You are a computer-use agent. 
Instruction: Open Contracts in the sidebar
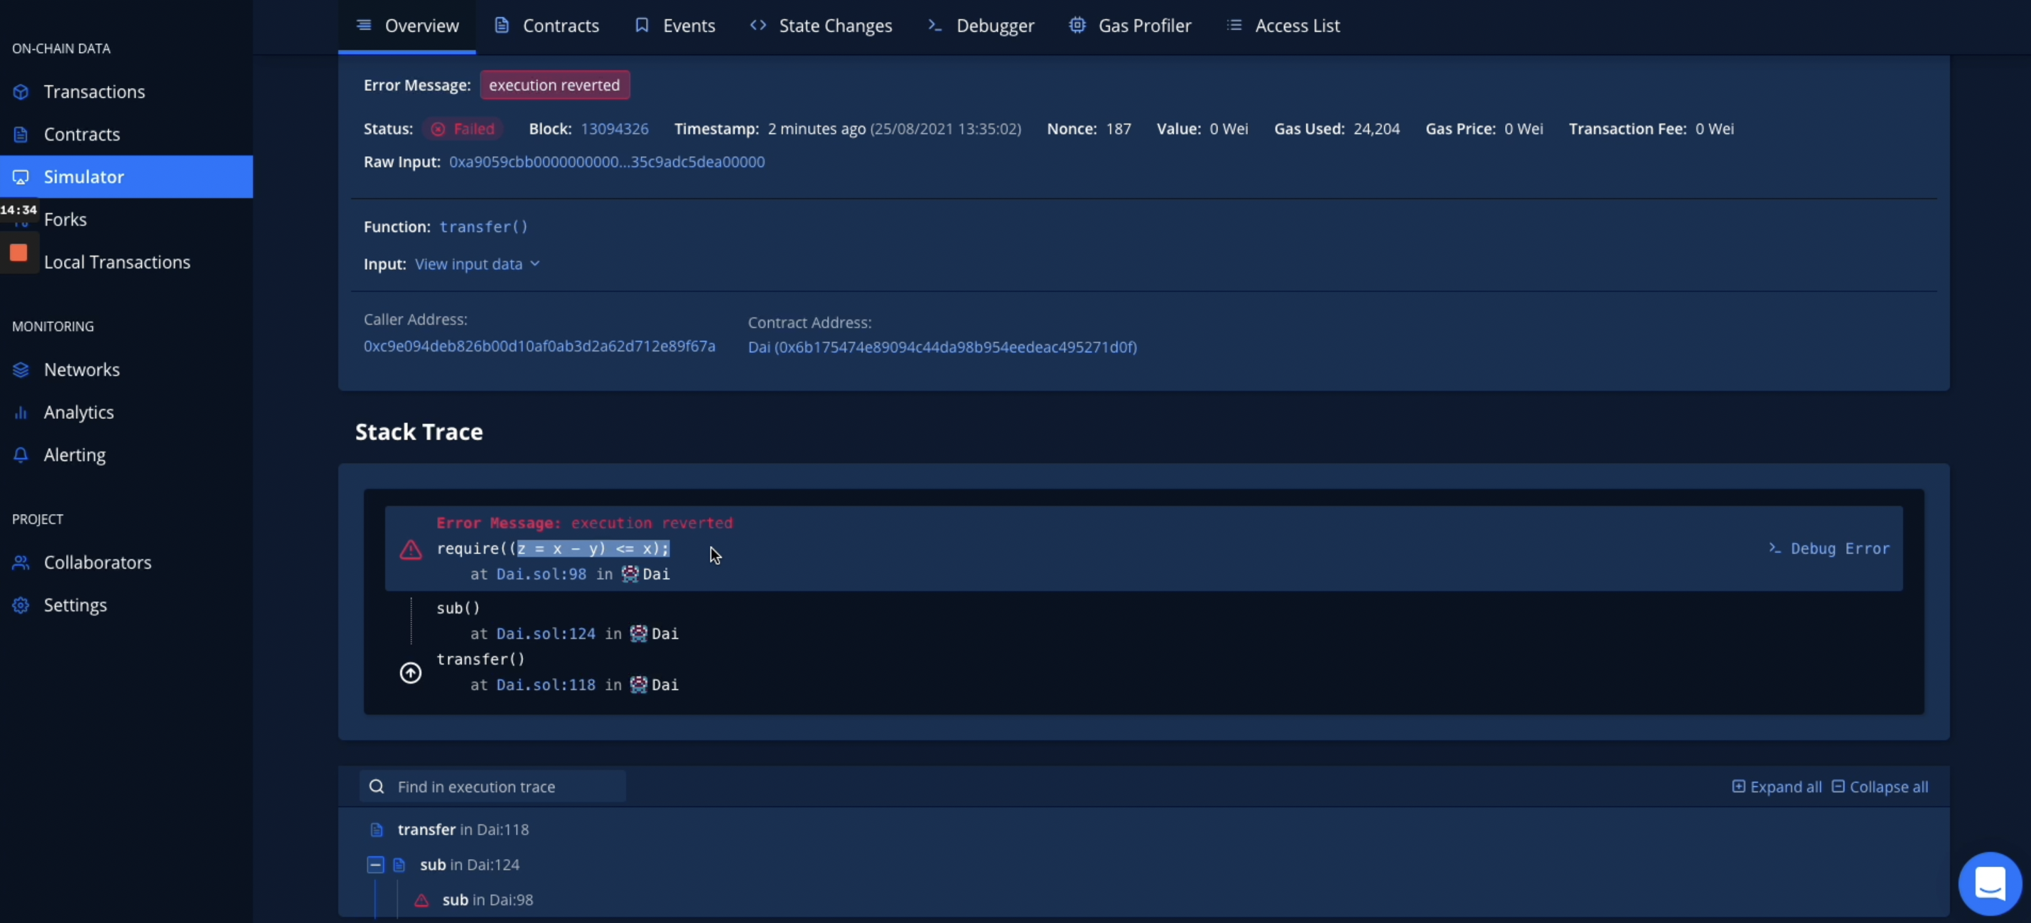[126, 134]
